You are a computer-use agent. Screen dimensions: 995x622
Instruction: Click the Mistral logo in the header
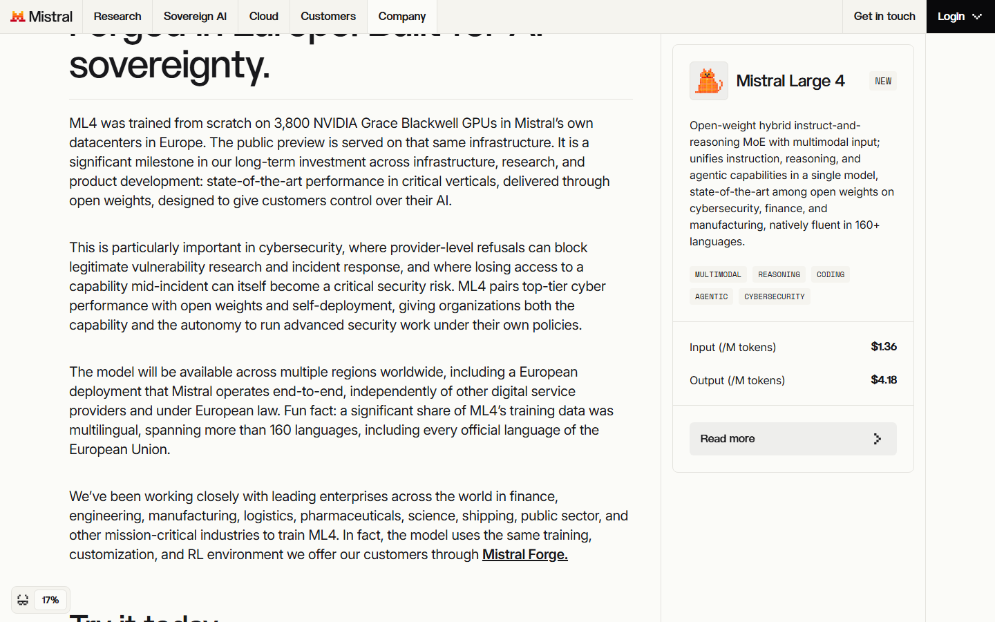point(41,17)
